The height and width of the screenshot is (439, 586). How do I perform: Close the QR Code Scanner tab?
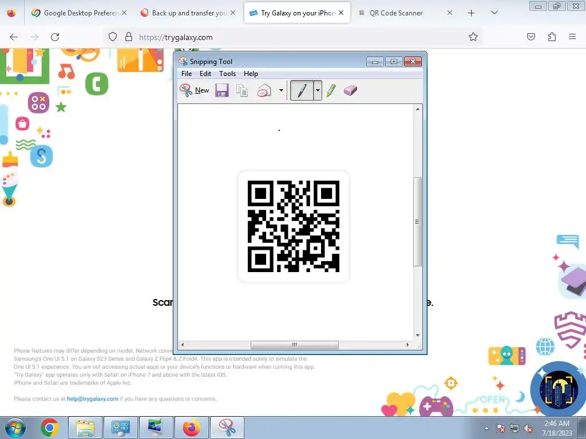(450, 13)
